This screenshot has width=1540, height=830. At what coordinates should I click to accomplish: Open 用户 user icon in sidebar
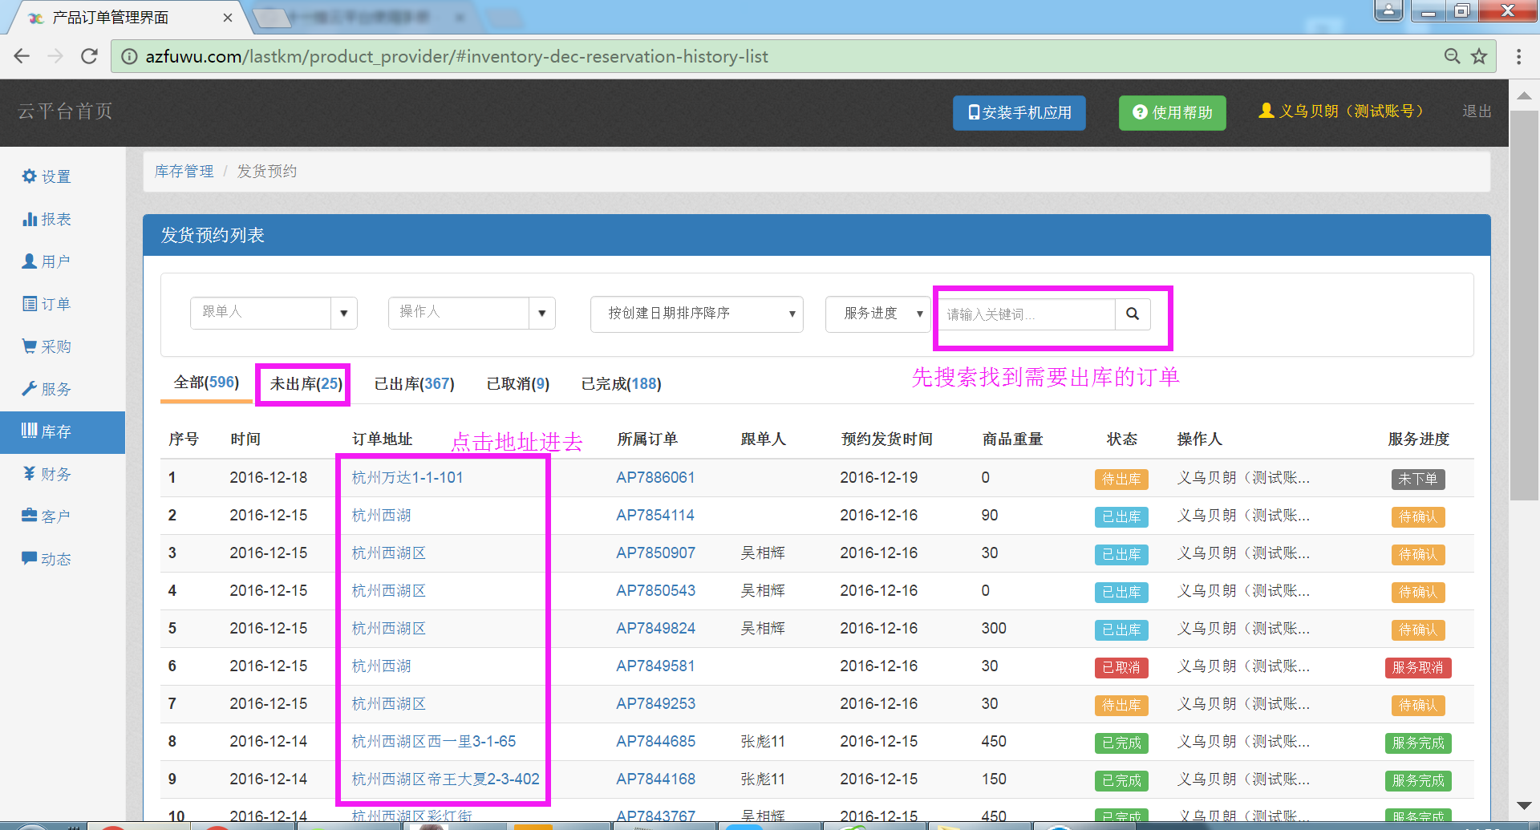tap(30, 261)
